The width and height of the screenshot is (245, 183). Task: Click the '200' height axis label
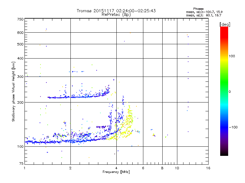pyautogui.click(x=20, y=102)
